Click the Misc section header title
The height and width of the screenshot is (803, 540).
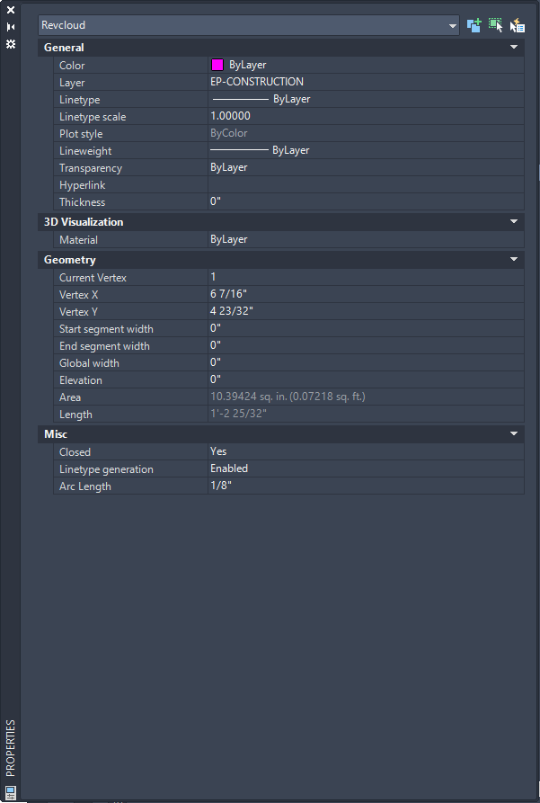point(56,434)
